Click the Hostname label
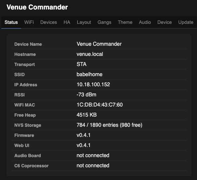The width and height of the screenshot is (197, 180). (x=25, y=54)
